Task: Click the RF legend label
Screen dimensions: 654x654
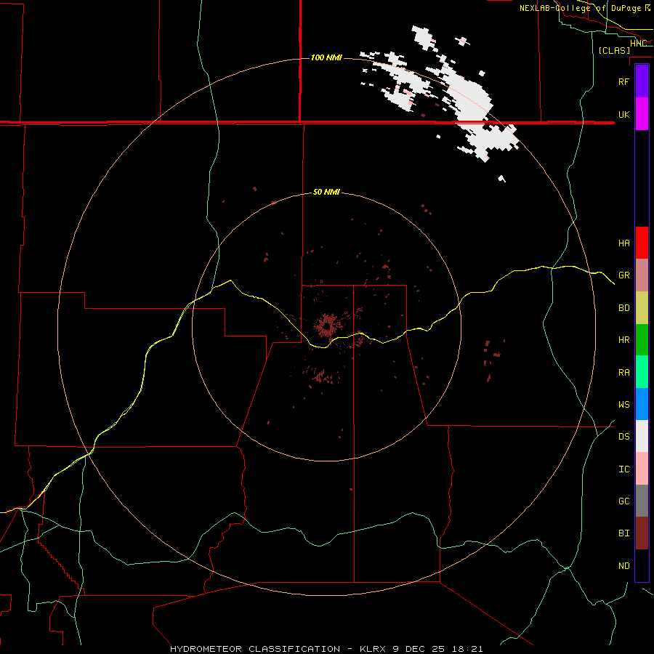Action: (x=623, y=81)
